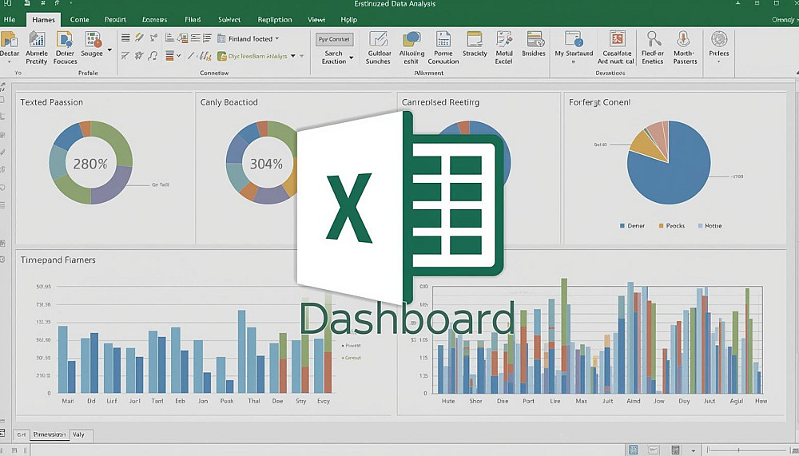
Task: Expand the status bar view dropdown arrow
Action: (693, 450)
